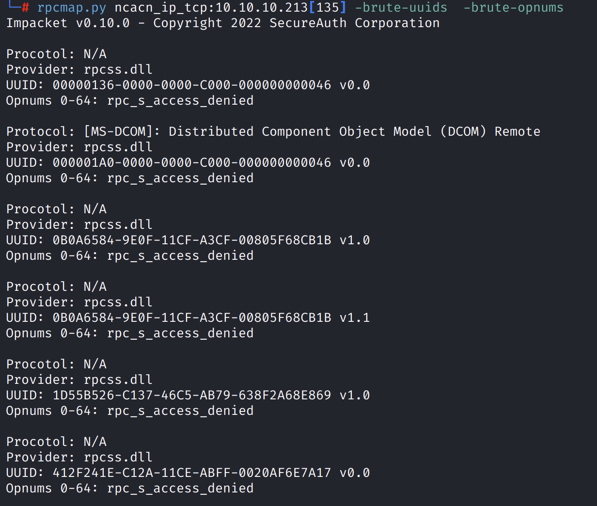Click the SecureAuth Corporation copyright text
Screen dimensions: 597x506
pyautogui.click(x=354, y=23)
